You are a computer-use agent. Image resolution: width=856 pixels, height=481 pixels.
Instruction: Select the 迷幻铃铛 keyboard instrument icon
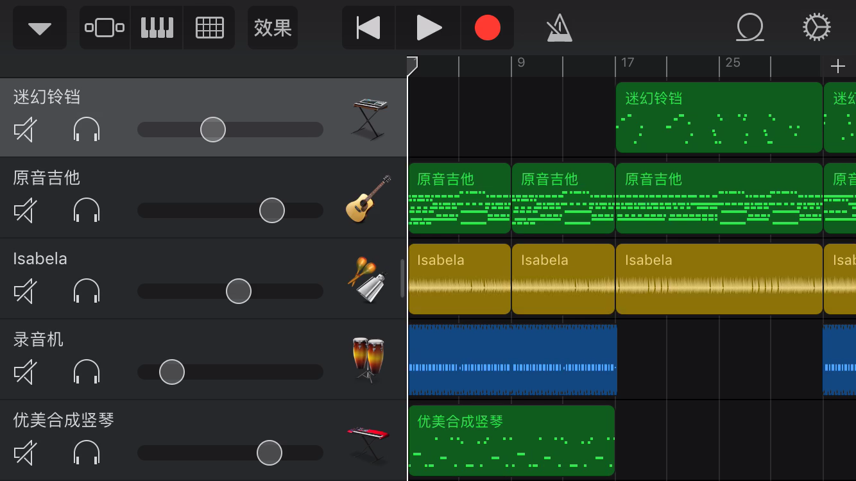[x=370, y=118]
